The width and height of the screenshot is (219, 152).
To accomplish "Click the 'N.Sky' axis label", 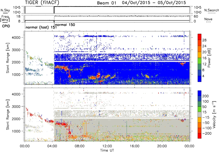I will pos(5,10).
